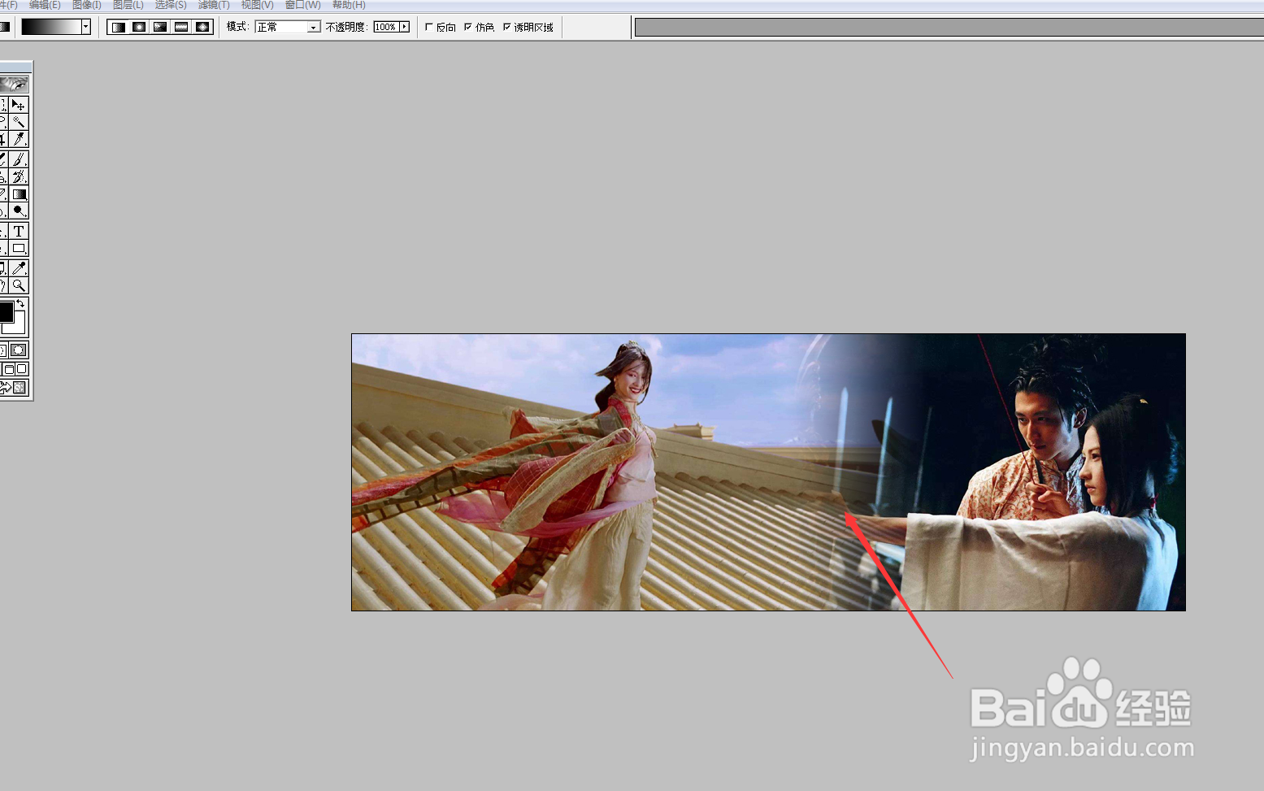Click the 100% opacity input field
The image size is (1264, 791).
tap(386, 27)
